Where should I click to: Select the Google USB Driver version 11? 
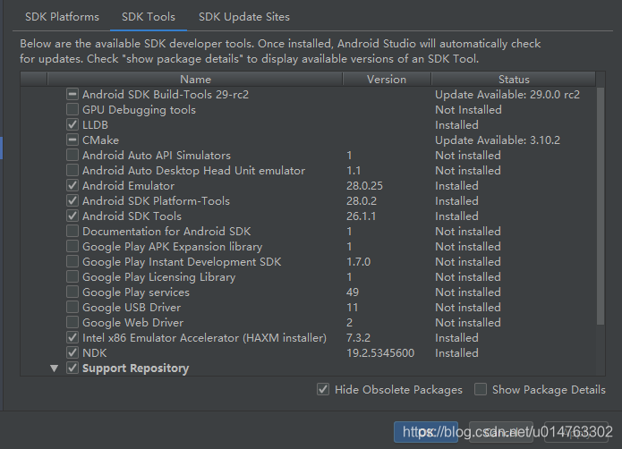pyautogui.click(x=352, y=308)
